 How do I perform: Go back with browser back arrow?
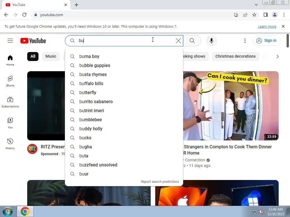tap(6, 15)
